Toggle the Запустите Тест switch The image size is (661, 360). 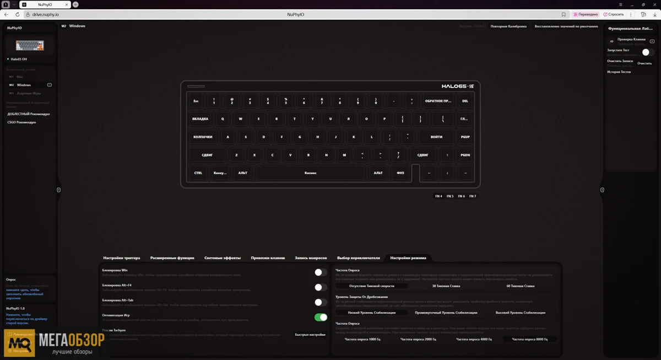pos(648,52)
